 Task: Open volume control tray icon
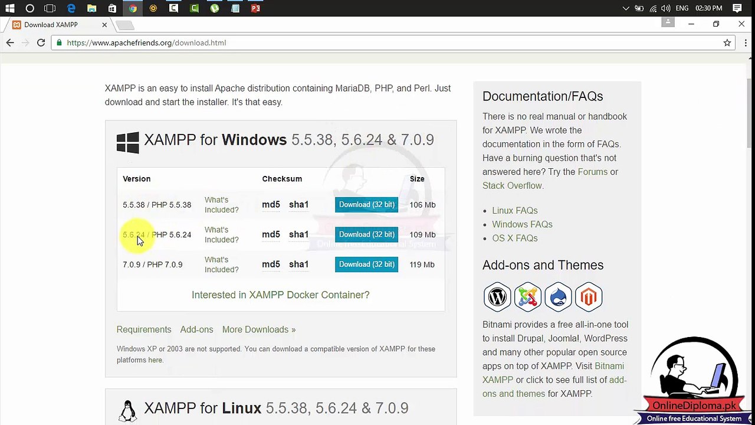pos(666,8)
